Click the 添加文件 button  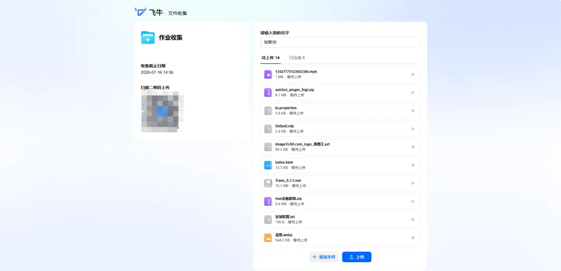pos(324,257)
